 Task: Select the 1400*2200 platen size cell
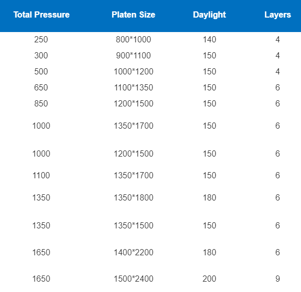[x=133, y=252]
